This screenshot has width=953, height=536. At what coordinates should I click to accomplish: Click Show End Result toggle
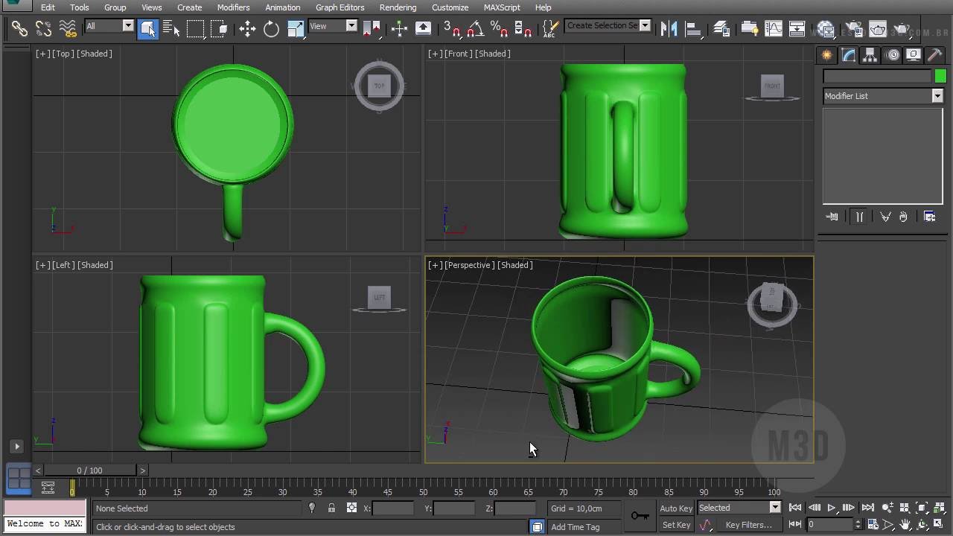(x=859, y=217)
